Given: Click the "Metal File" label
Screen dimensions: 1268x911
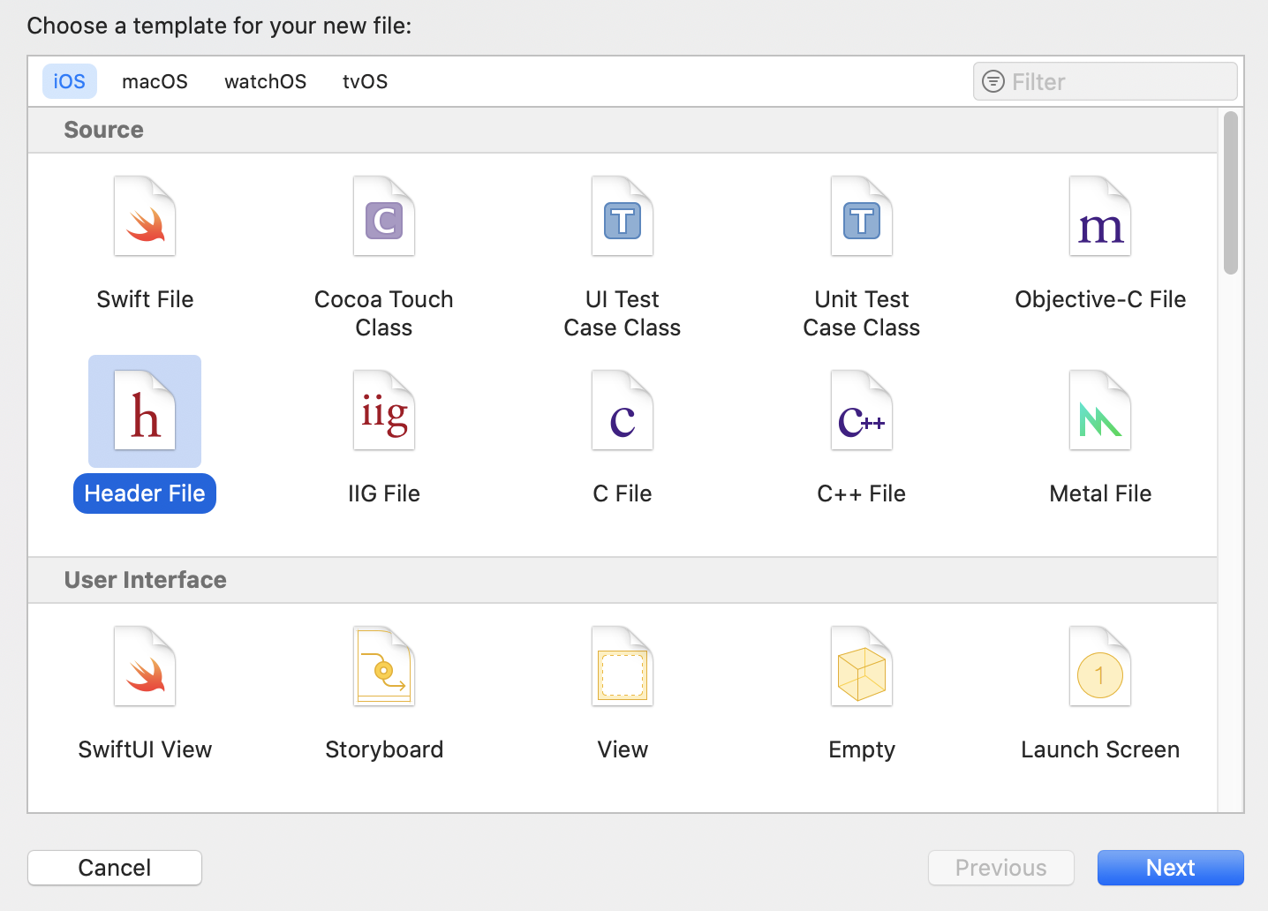Looking at the screenshot, I should point(1100,493).
